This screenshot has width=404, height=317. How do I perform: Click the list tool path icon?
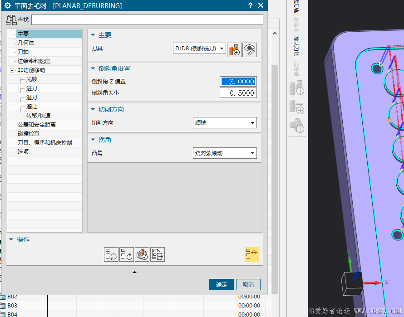(158, 254)
